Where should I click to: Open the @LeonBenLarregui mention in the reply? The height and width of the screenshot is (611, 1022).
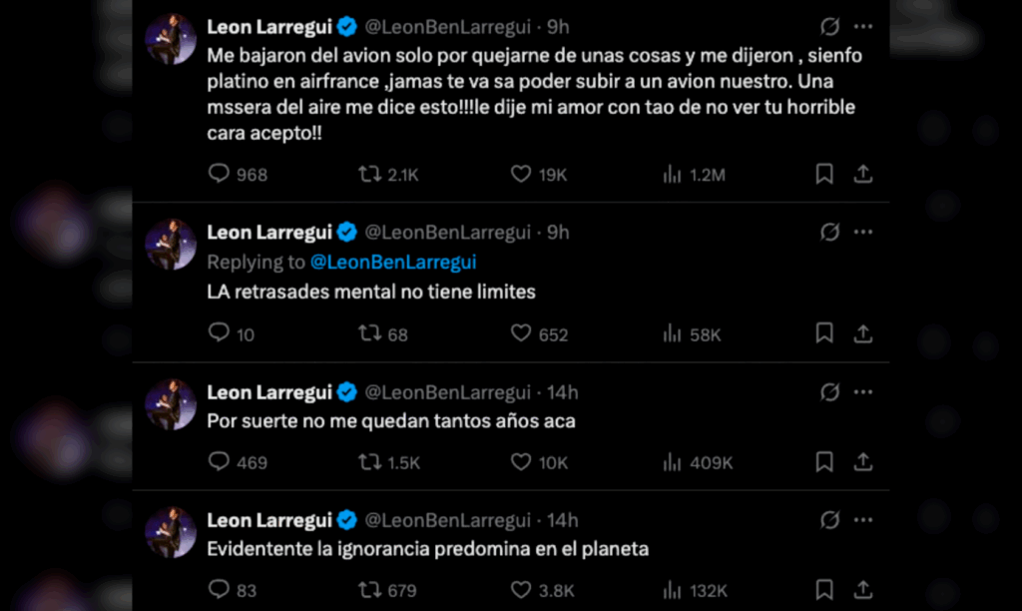(393, 262)
